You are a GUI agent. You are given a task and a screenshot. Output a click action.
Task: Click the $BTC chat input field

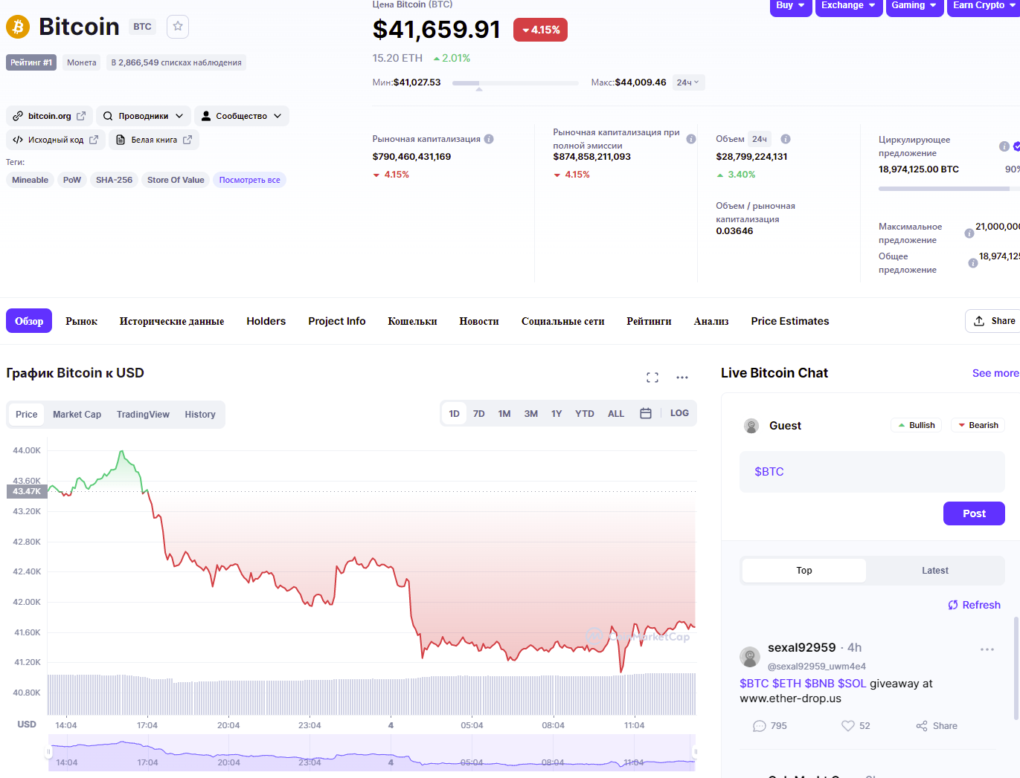[872, 472]
